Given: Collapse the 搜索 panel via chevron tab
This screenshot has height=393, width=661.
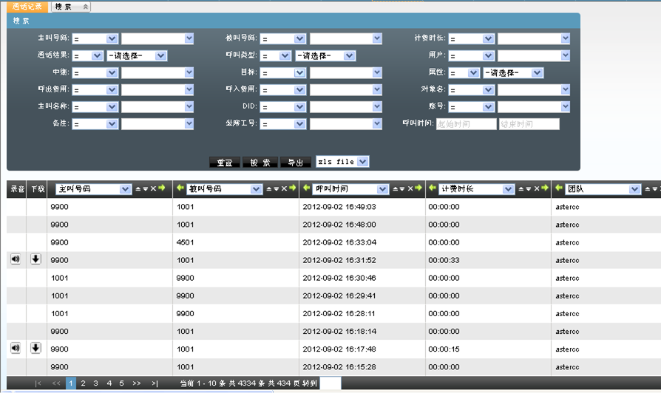Looking at the screenshot, I should [85, 7].
